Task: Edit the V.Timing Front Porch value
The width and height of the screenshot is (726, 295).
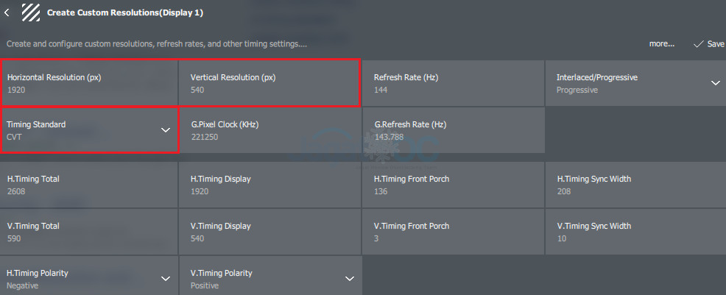Action: click(x=454, y=232)
